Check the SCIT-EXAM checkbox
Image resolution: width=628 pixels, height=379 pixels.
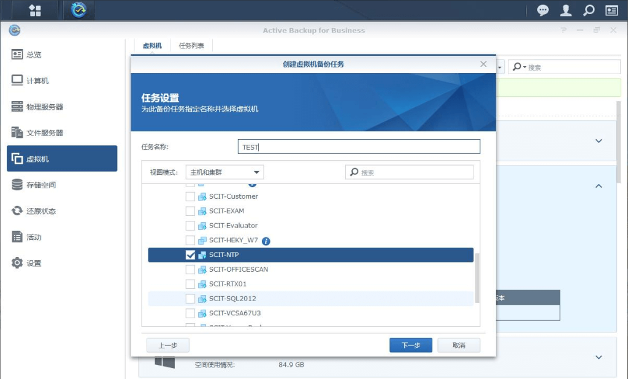190,211
